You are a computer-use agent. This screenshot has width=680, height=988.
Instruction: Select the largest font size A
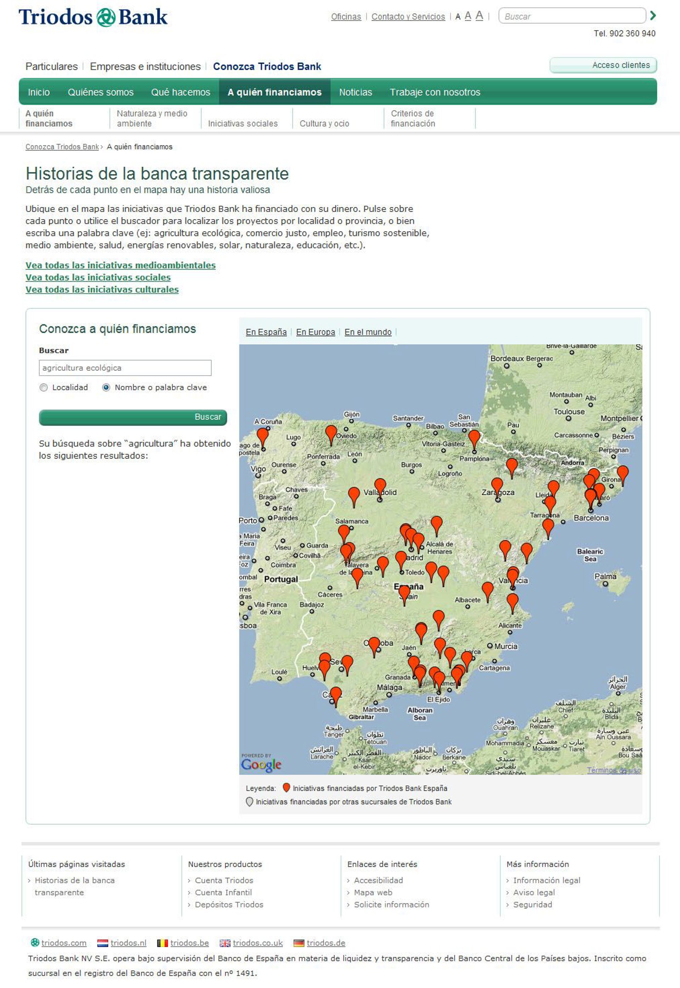tap(479, 16)
